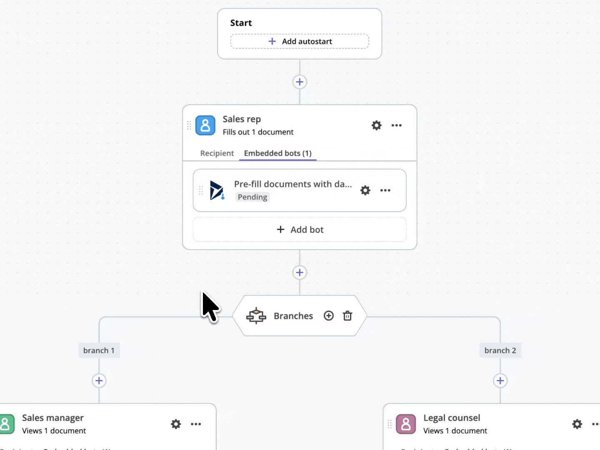The width and height of the screenshot is (600, 450).
Task: Add a new branch using plus icon
Action: tap(328, 316)
